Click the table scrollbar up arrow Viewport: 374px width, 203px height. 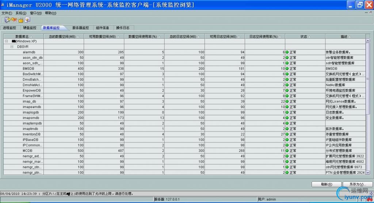pos(368,41)
